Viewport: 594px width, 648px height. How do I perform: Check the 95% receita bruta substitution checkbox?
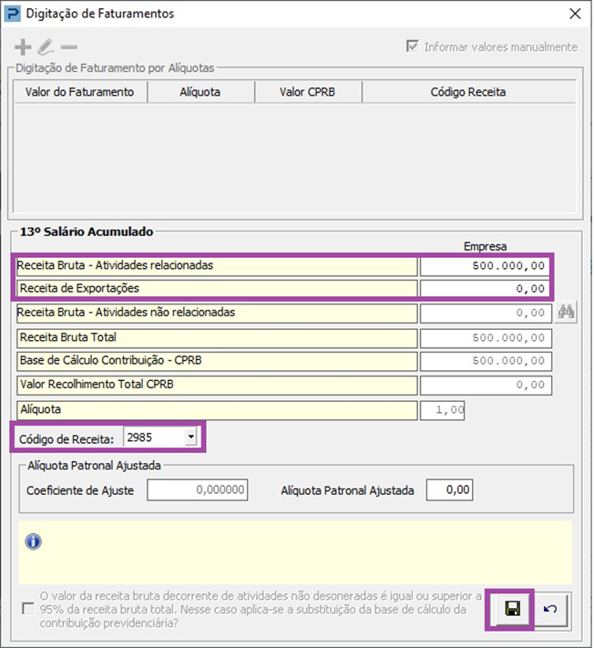(28, 608)
